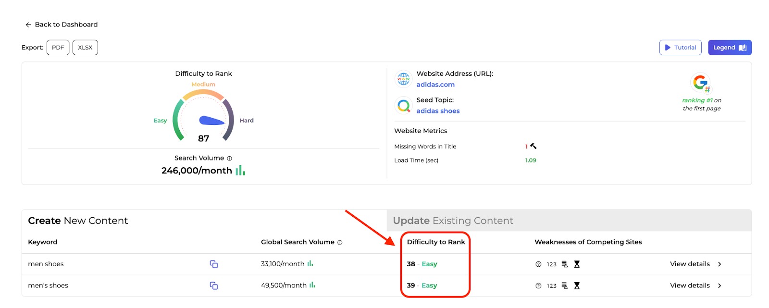Click bar chart icon beside 49,500/month

312,285
